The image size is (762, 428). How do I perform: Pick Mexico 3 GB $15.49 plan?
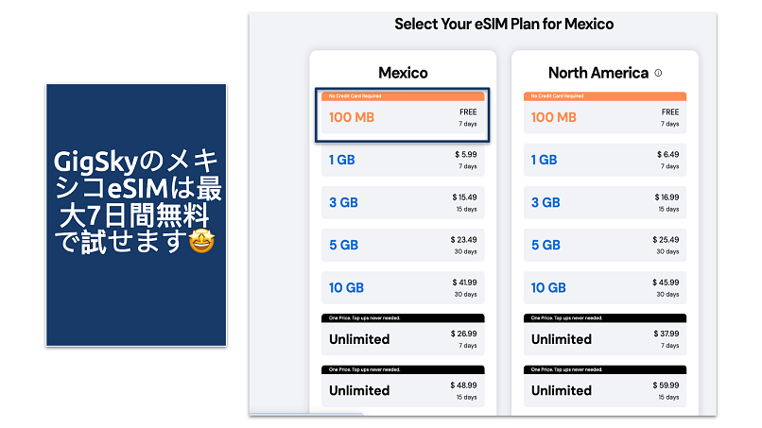tap(403, 202)
